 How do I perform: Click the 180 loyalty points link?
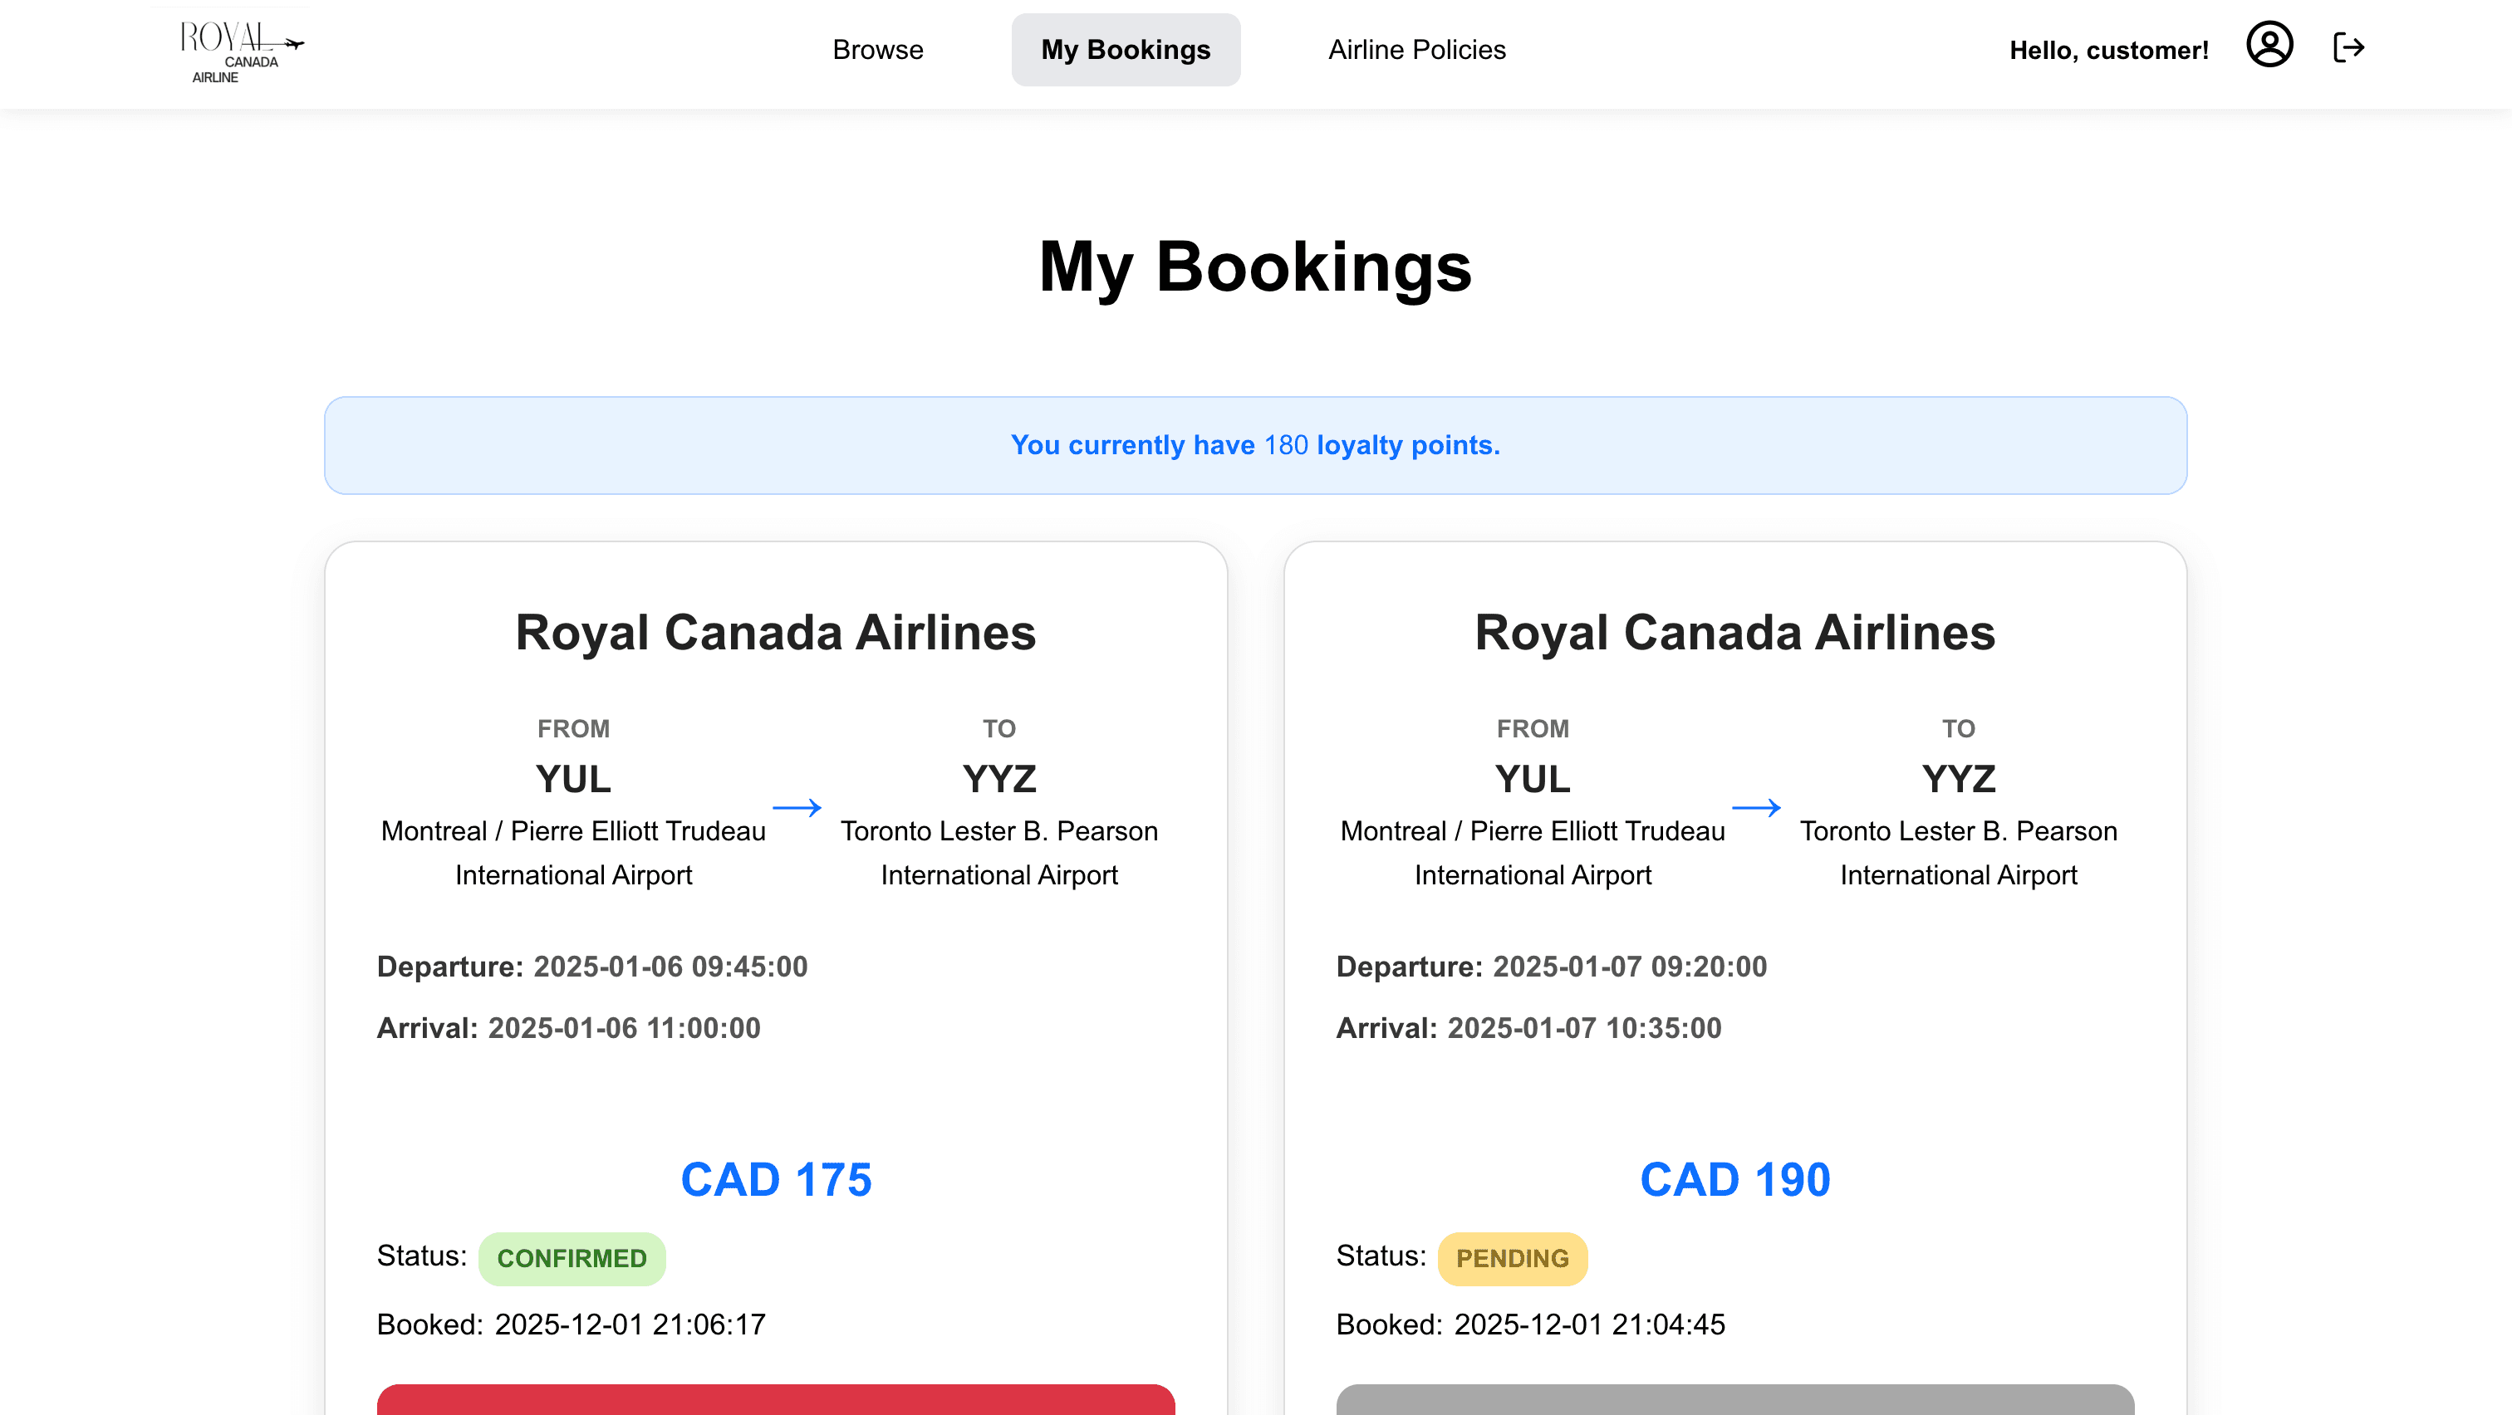[x=1283, y=445]
